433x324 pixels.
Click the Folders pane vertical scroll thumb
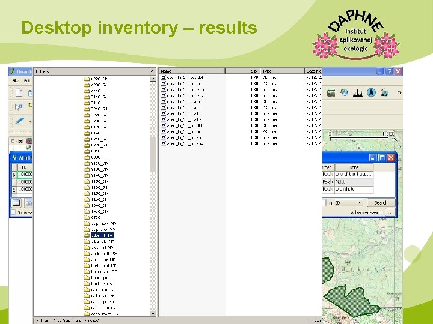coord(153,154)
